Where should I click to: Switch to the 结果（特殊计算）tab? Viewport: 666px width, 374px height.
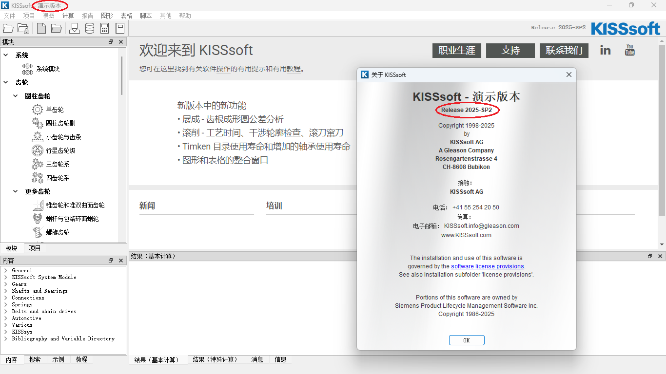point(215,359)
